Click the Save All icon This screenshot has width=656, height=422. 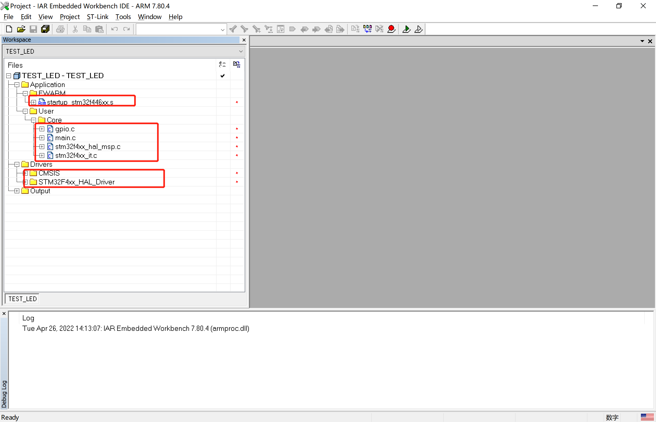[45, 29]
